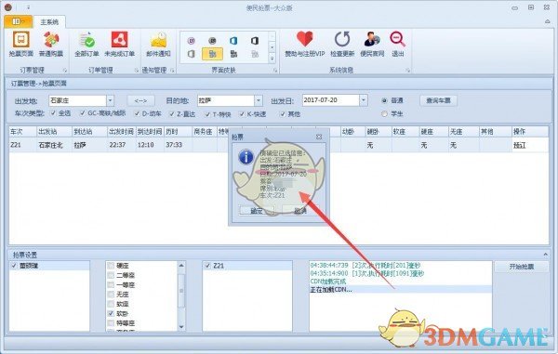The height and width of the screenshot is (354, 558).
Task: Open the 系统信息 group dialog launcher
Action: pos(408,71)
